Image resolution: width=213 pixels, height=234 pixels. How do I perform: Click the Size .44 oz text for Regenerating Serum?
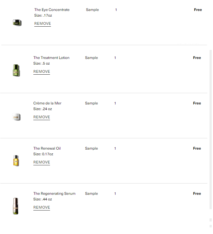click(x=43, y=199)
